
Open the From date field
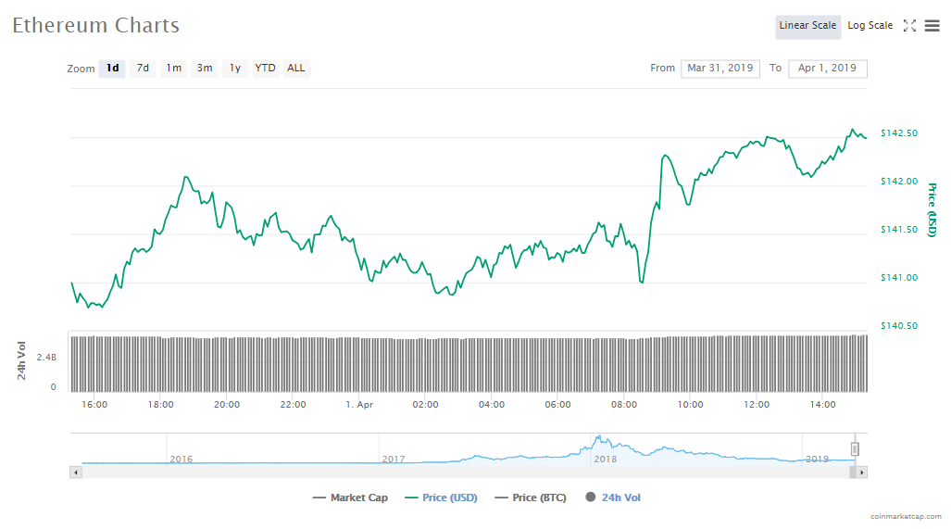720,69
